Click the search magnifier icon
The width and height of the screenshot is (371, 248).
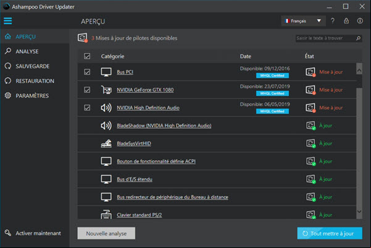pyautogui.click(x=359, y=38)
